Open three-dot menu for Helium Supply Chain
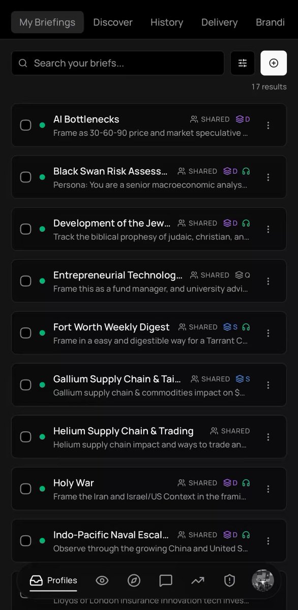The width and height of the screenshot is (298, 610). click(269, 437)
